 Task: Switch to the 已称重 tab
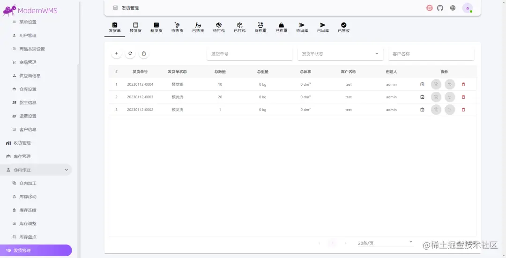[282, 28]
